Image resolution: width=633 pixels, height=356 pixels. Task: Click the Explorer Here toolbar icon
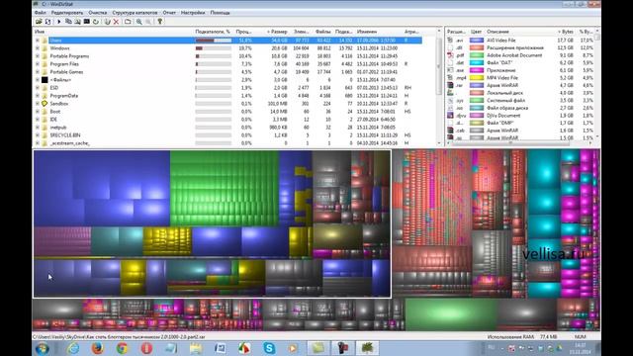(x=77, y=22)
